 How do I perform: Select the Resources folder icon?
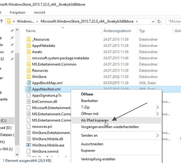pyautogui.click(x=29, y=70)
